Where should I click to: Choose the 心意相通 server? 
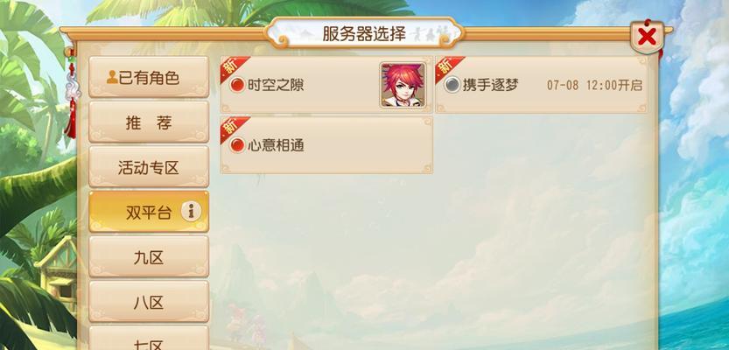[x=326, y=145]
